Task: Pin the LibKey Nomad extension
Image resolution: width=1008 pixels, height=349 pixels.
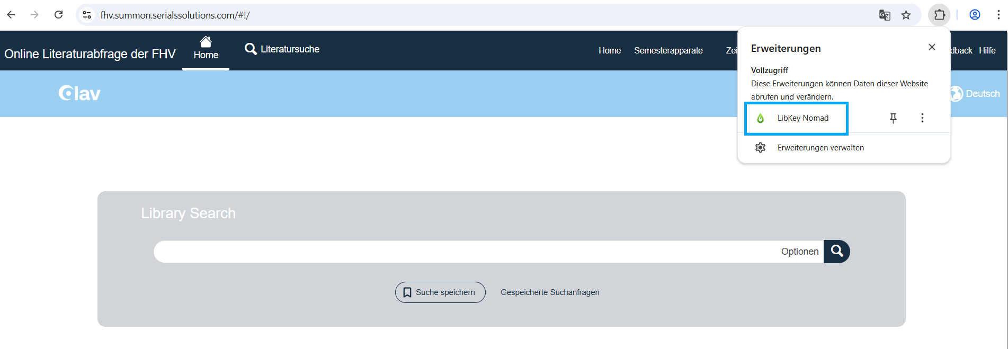Action: coord(893,118)
